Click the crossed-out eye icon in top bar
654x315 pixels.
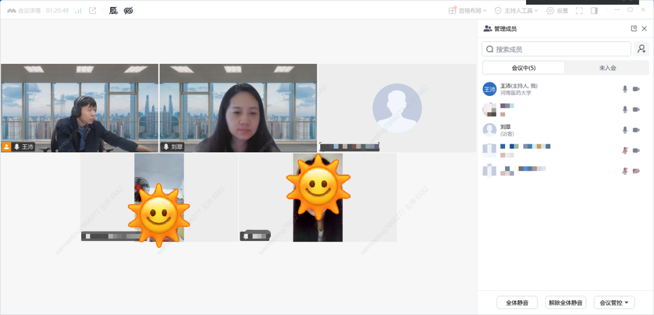[128, 11]
